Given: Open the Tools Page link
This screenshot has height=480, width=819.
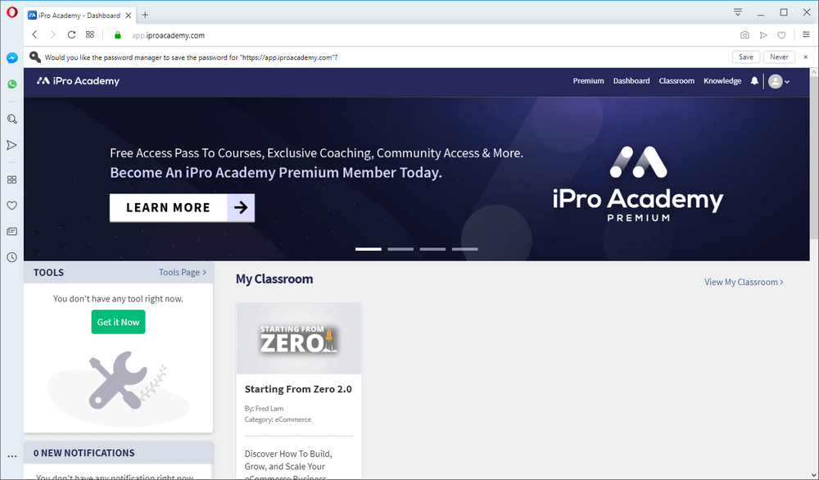Looking at the screenshot, I should coord(183,272).
